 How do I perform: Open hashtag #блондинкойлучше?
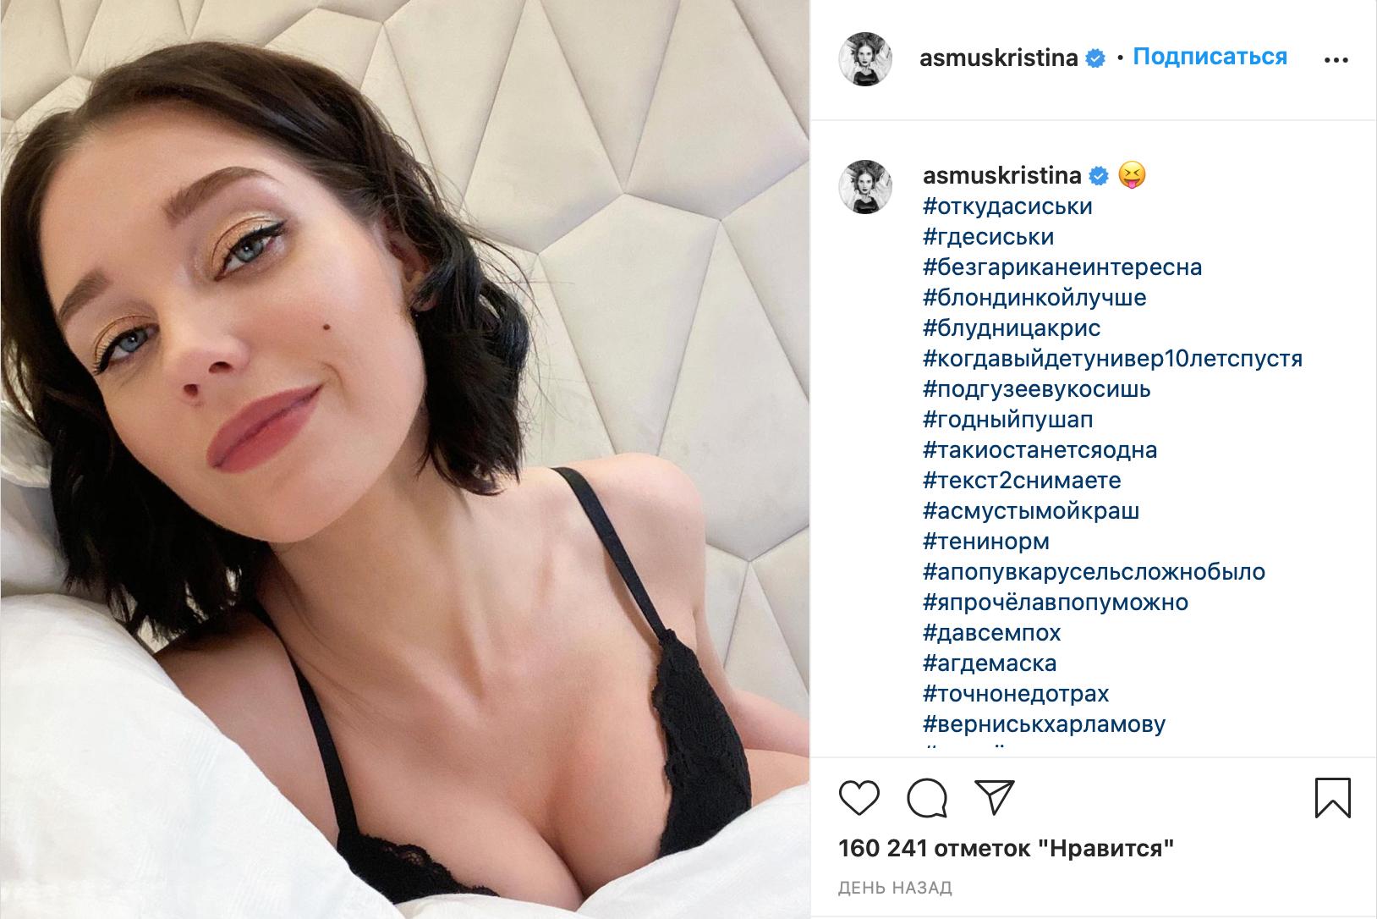1035,298
